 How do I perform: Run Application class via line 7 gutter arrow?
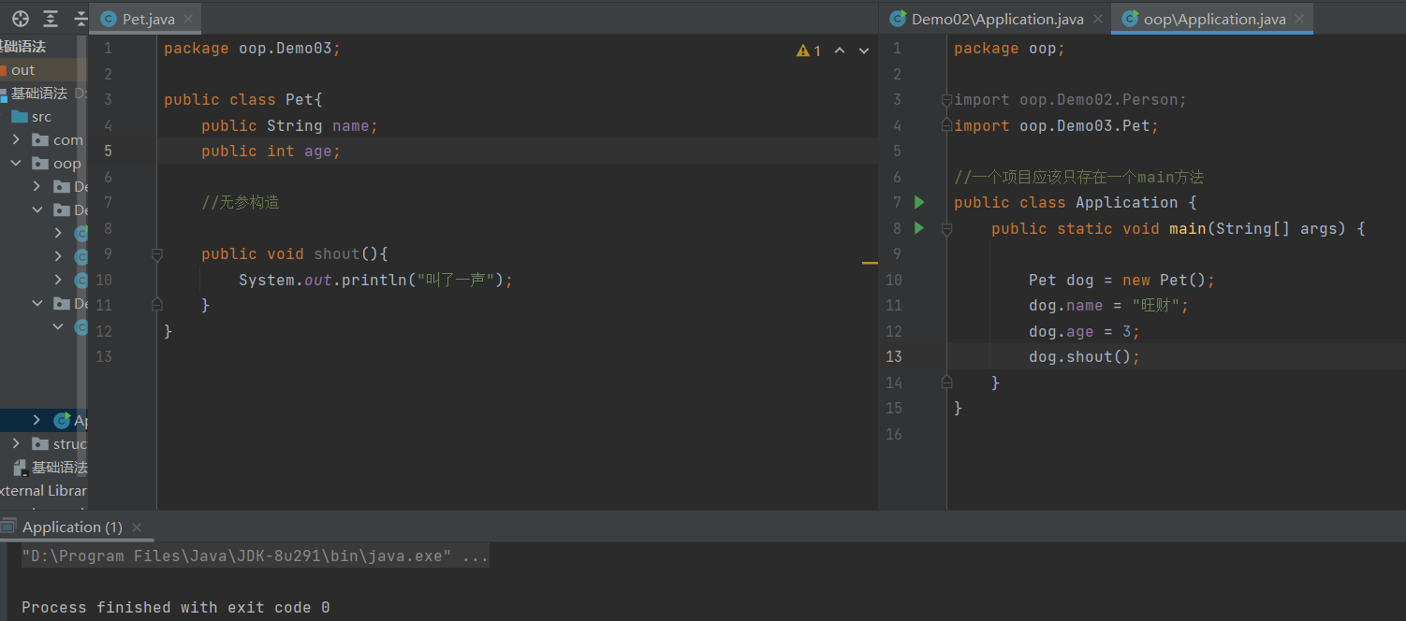(x=919, y=202)
